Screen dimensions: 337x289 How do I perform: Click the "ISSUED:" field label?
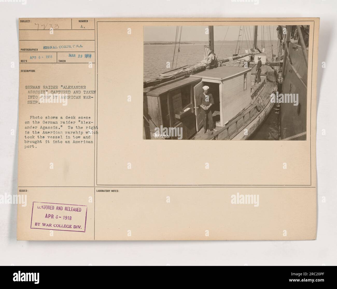[23, 190]
